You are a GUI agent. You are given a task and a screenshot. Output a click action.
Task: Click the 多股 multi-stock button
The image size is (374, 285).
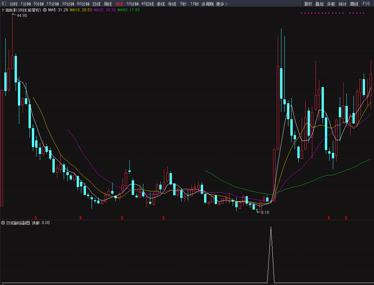tap(331, 4)
